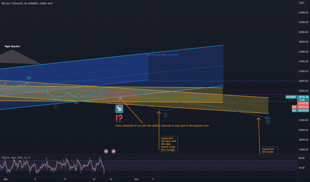This screenshot has height=182, width=310.
Task: Select the 'bullish long term channel' text
Action: click(162, 55)
